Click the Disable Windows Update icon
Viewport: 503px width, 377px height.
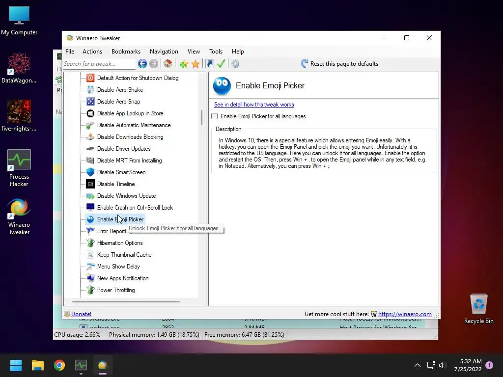click(x=90, y=196)
